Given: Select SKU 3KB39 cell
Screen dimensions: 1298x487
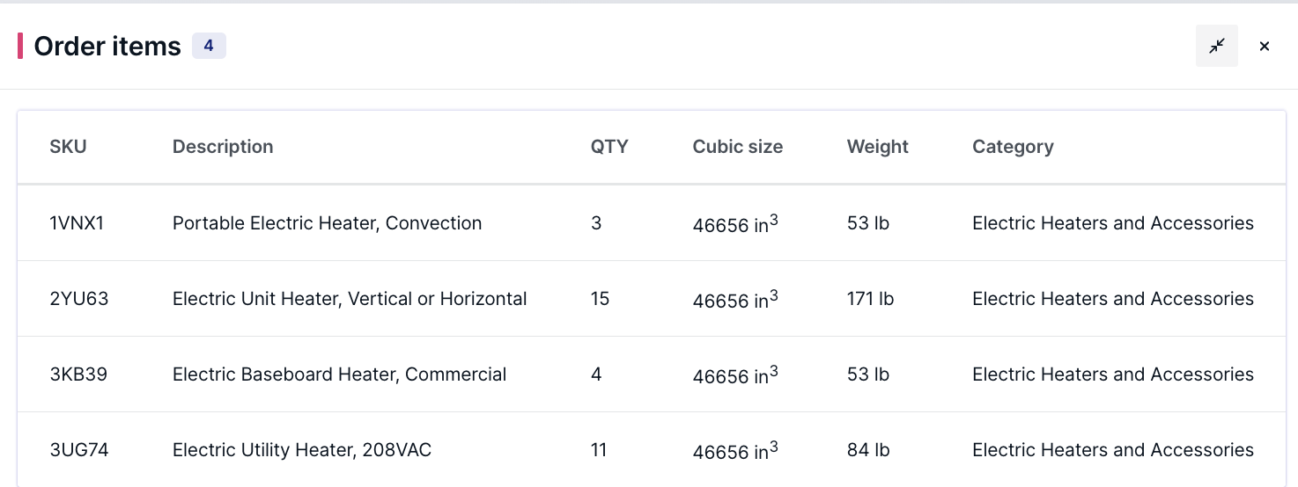Looking at the screenshot, I should (78, 374).
